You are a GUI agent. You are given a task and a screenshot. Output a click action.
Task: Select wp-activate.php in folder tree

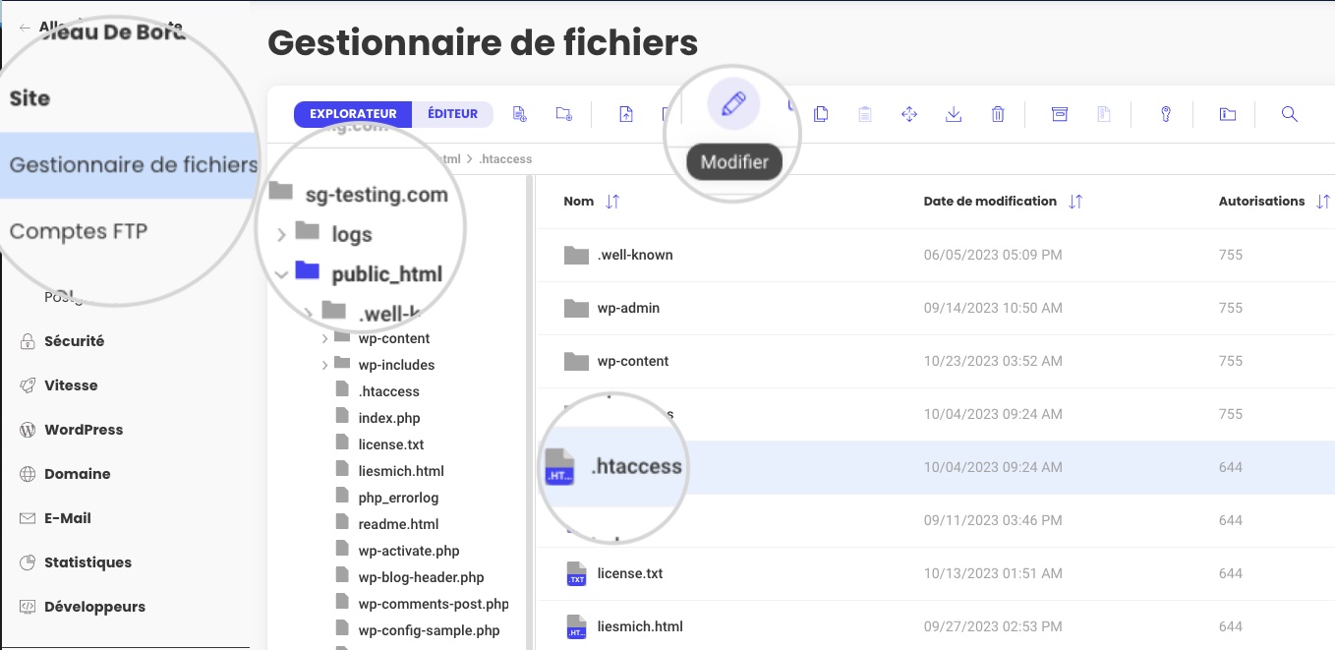(x=409, y=551)
